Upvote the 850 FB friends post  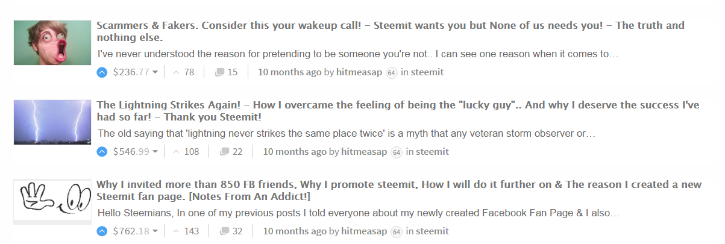102,231
